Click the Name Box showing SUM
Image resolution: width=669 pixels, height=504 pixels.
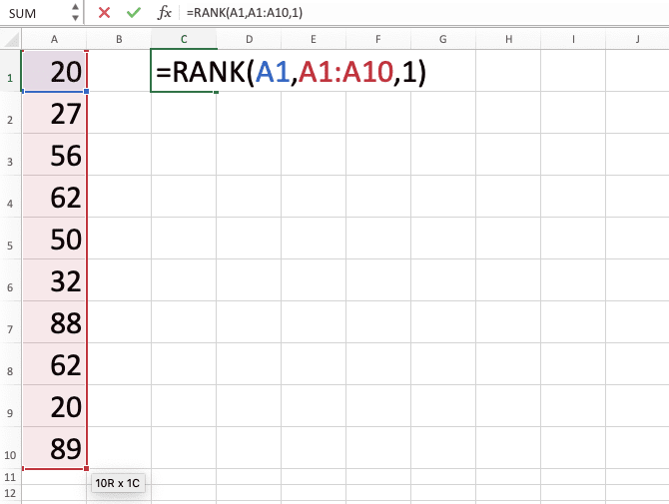[x=36, y=13]
